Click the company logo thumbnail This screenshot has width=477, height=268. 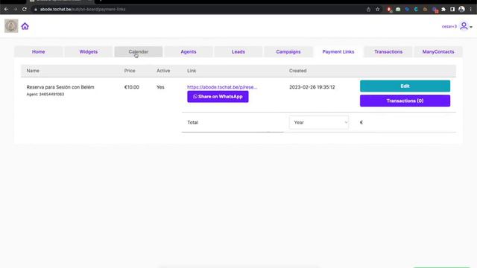click(11, 26)
